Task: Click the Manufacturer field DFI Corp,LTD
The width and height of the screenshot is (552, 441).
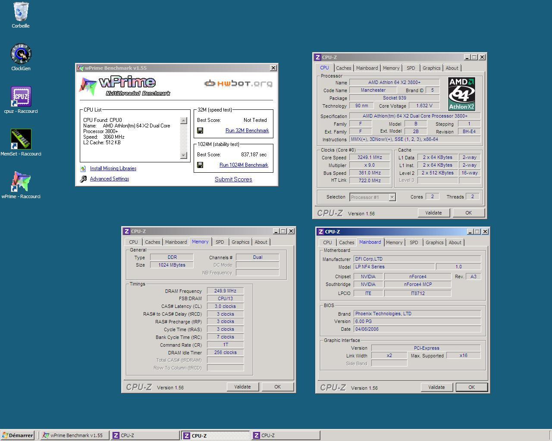Action: pyautogui.click(x=417, y=259)
